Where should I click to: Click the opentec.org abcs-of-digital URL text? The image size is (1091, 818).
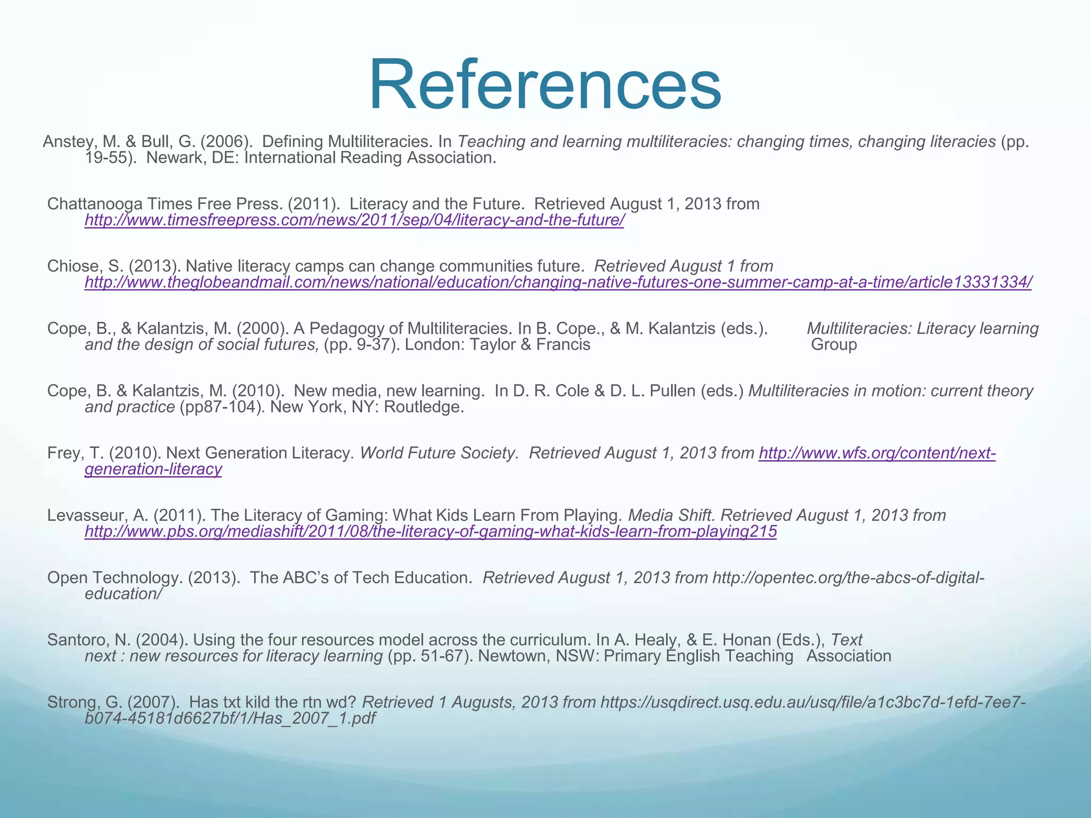tap(848, 578)
